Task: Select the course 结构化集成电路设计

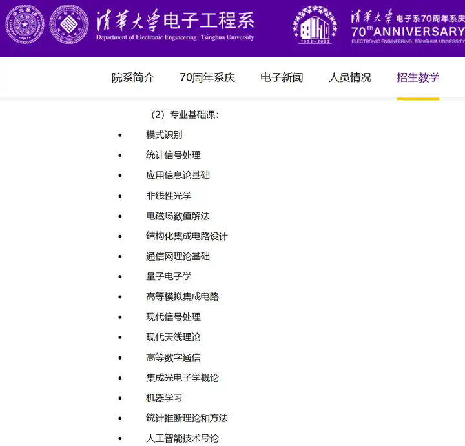Action: [187, 236]
